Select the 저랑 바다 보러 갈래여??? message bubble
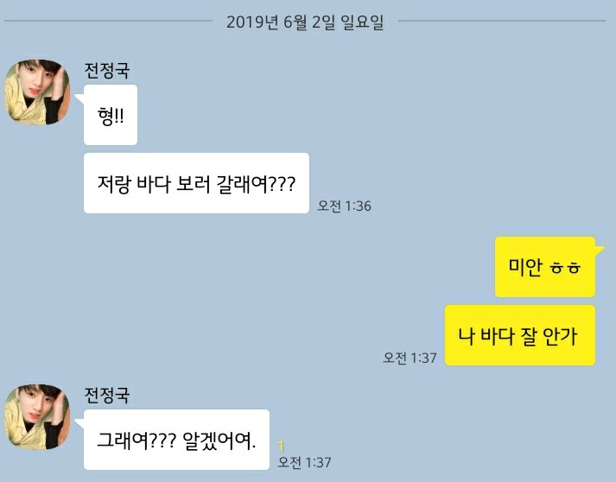This screenshot has width=616, height=482. coord(196,183)
